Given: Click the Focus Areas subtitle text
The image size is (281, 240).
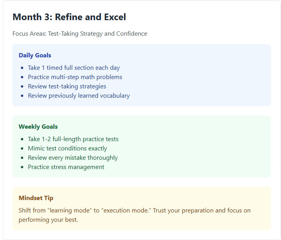Looking at the screenshot, I should click(x=80, y=34).
